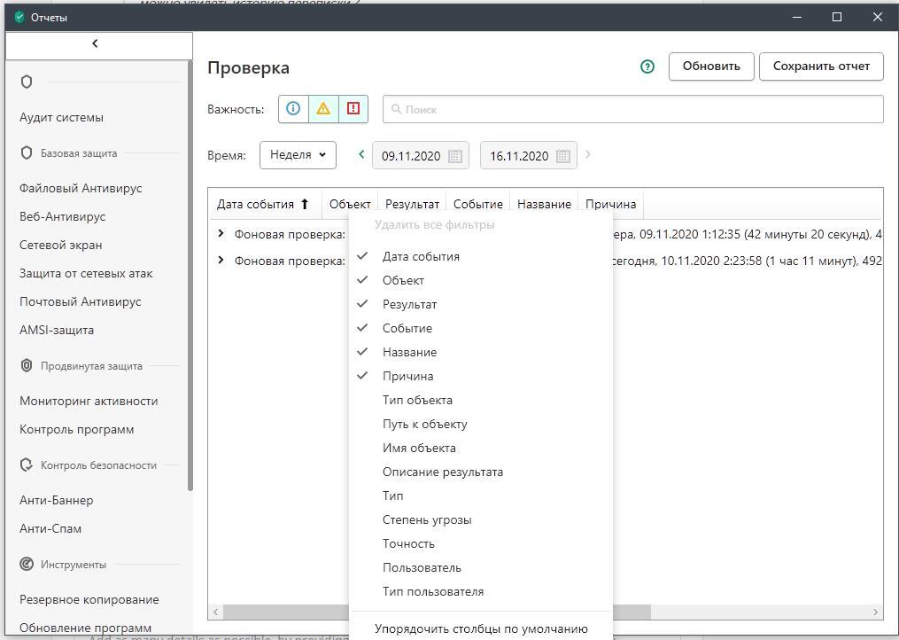Uncheck the Результат column option
899x640 pixels.
(409, 304)
